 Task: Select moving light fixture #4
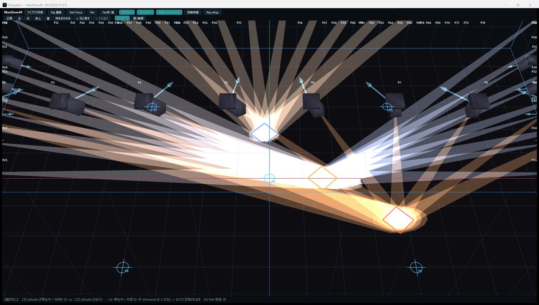pos(150,104)
